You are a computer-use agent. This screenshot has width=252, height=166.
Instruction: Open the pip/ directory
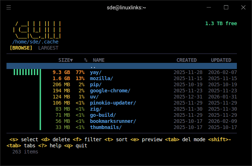[x=96, y=84]
